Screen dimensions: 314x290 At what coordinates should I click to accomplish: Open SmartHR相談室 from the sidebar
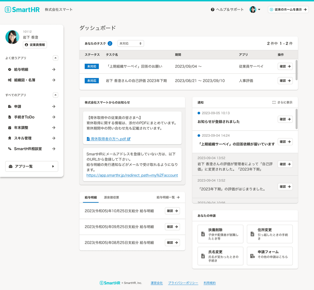(x=30, y=149)
